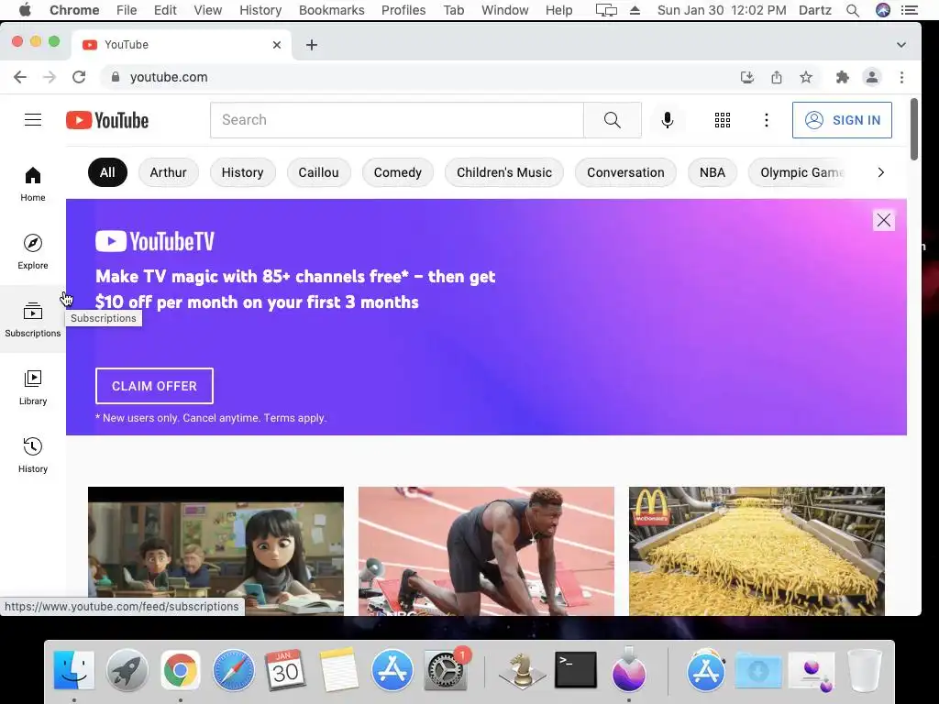Open the animated classroom video thumbnail
The height and width of the screenshot is (704, 939).
click(x=215, y=551)
